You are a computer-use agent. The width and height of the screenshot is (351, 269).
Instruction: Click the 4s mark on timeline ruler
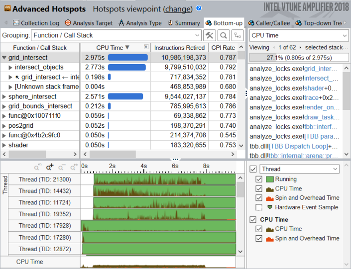143,166
